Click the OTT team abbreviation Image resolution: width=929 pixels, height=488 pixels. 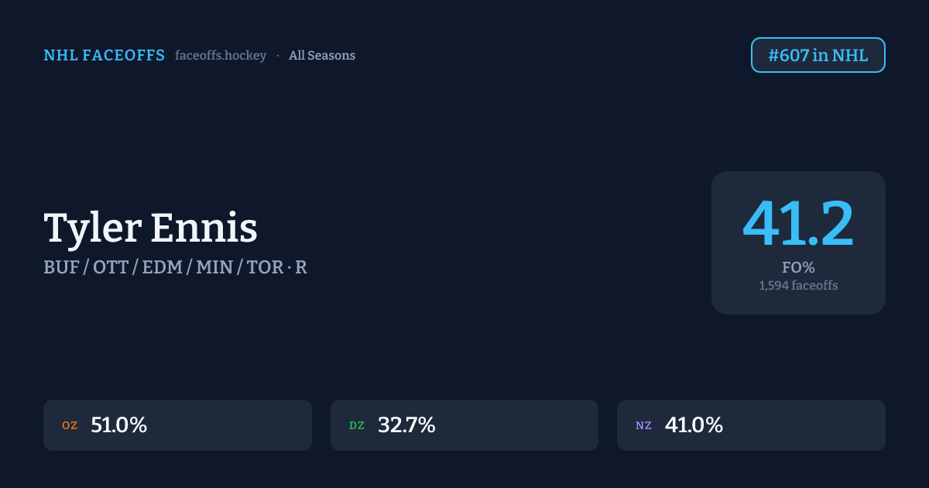pyautogui.click(x=112, y=267)
